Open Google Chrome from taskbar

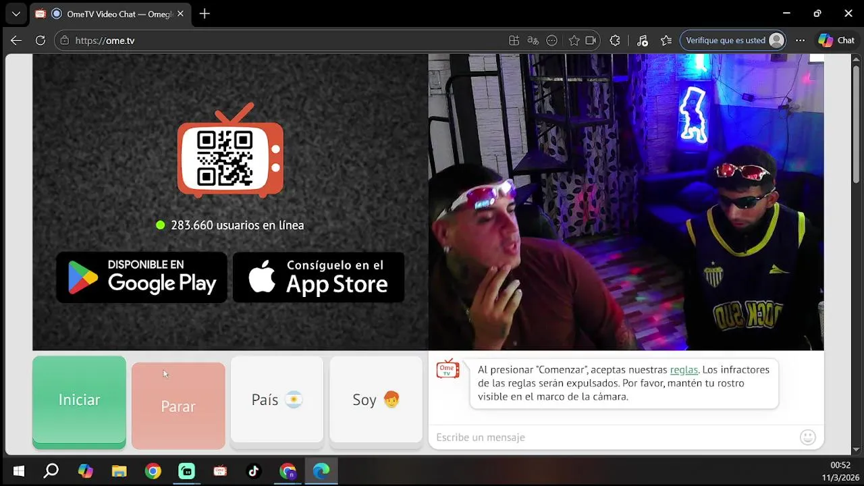coord(153,471)
